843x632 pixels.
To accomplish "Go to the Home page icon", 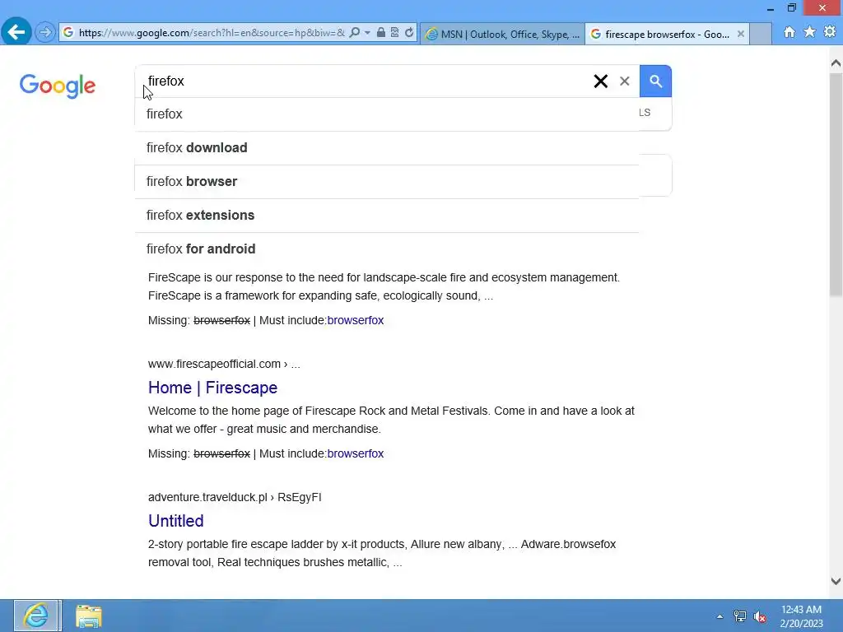I will (789, 32).
